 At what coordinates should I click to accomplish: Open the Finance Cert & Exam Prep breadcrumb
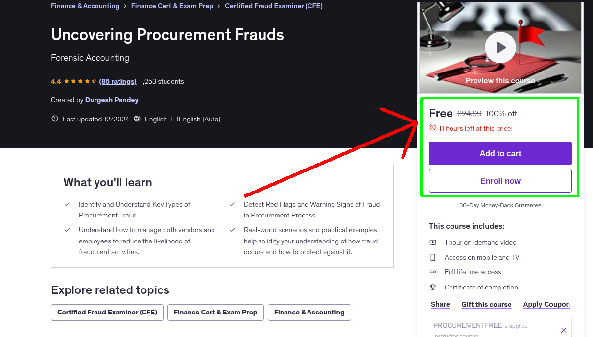172,6
